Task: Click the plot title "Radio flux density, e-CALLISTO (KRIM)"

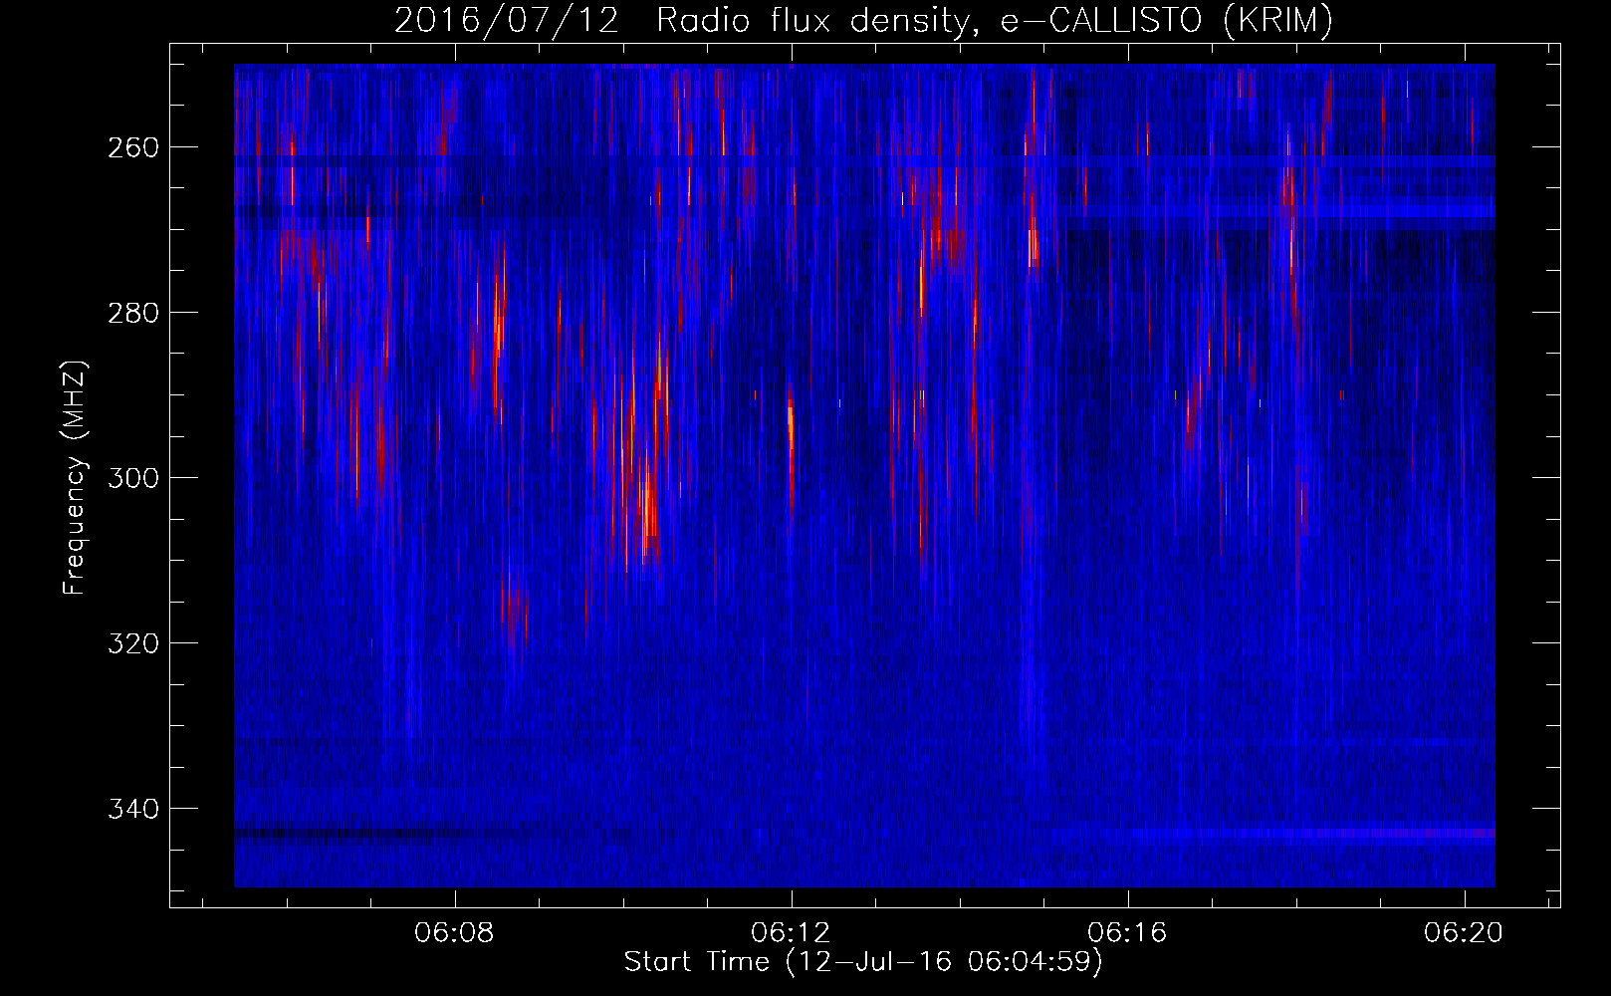Action: point(994,20)
